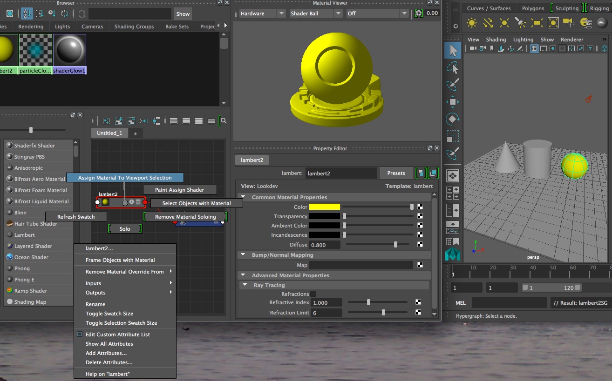Toggle the viewport grid display button
Screen dimensions: 612x381
(534, 48)
